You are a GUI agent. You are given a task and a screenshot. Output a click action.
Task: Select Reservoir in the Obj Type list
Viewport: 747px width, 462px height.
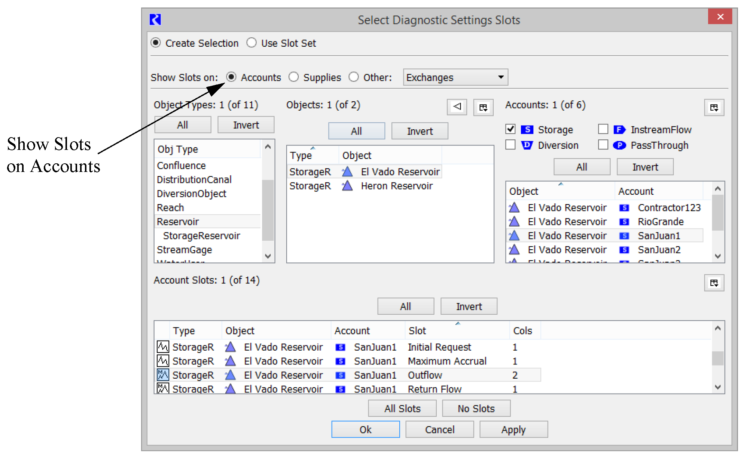[178, 222]
